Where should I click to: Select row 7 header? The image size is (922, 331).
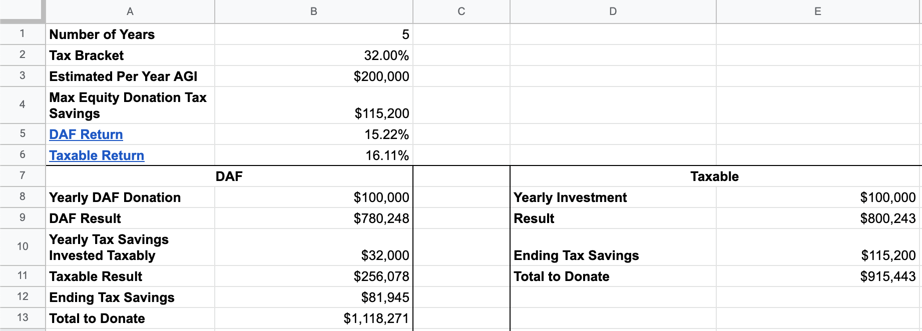coord(22,176)
